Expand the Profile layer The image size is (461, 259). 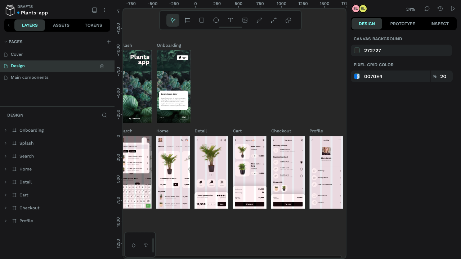pos(6,221)
